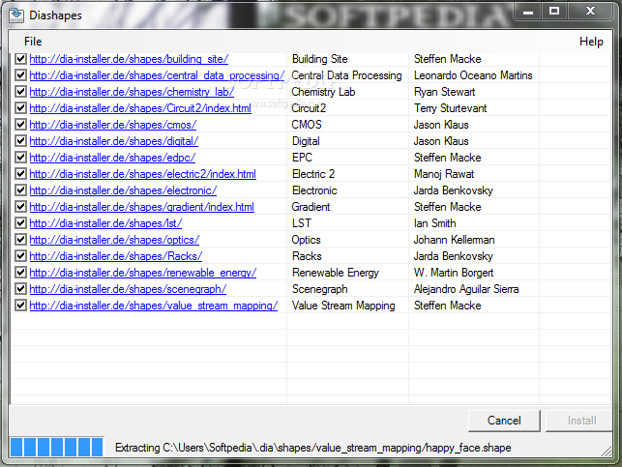Follow the scenegraph shapes link
Image resolution: width=622 pixels, height=467 pixels.
point(128,289)
